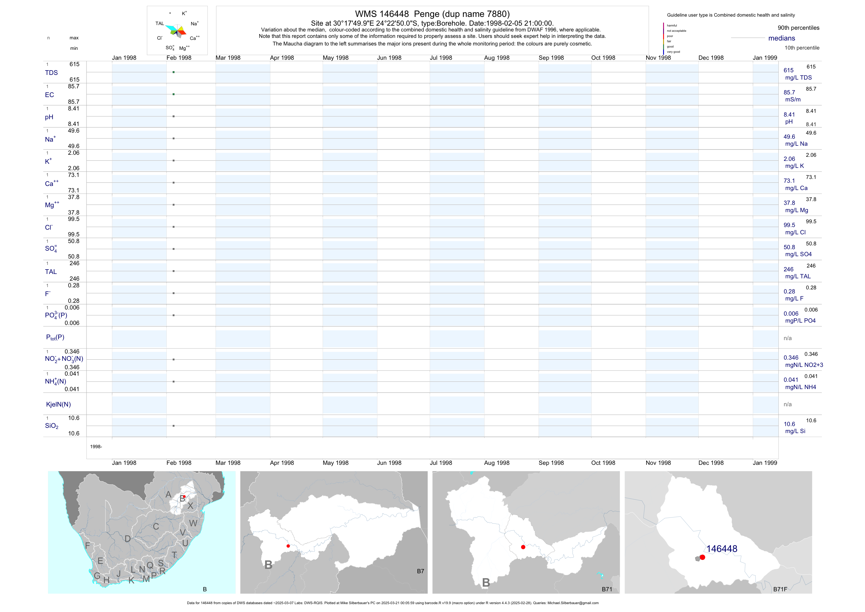Click the Ptot(P) n/a value
865x612 pixels.
pos(788,338)
